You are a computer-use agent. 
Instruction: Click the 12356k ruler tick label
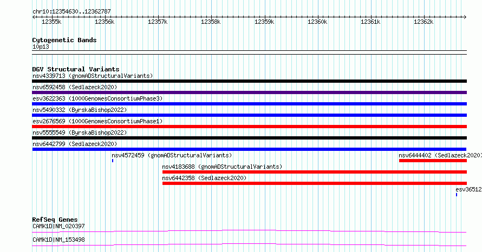pos(105,22)
